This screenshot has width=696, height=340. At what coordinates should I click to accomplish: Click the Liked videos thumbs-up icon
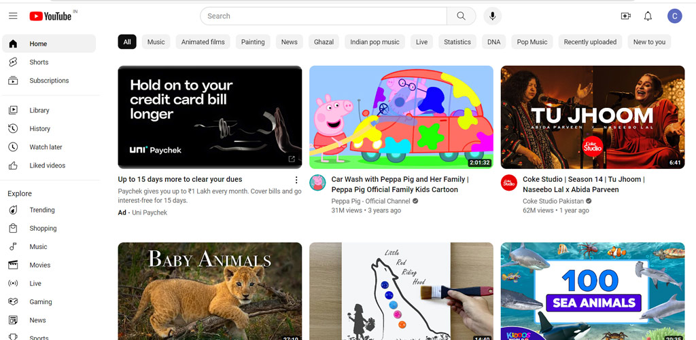(x=13, y=166)
